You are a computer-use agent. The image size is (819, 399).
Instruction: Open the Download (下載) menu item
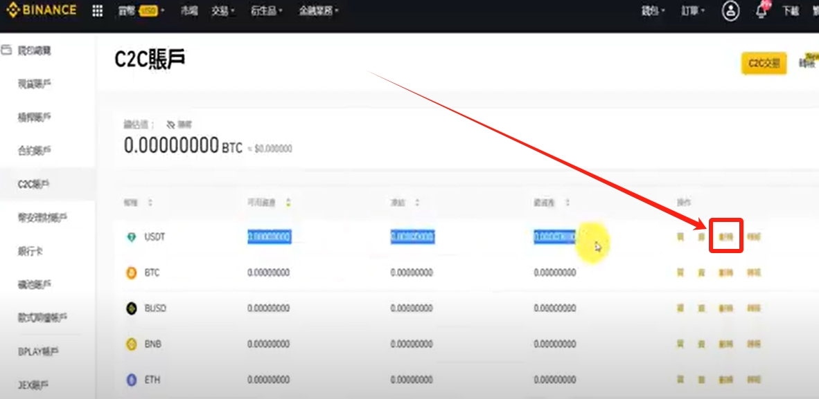(791, 12)
